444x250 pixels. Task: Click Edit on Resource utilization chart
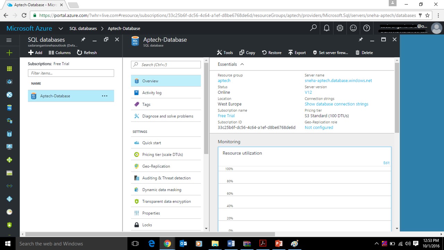386,162
